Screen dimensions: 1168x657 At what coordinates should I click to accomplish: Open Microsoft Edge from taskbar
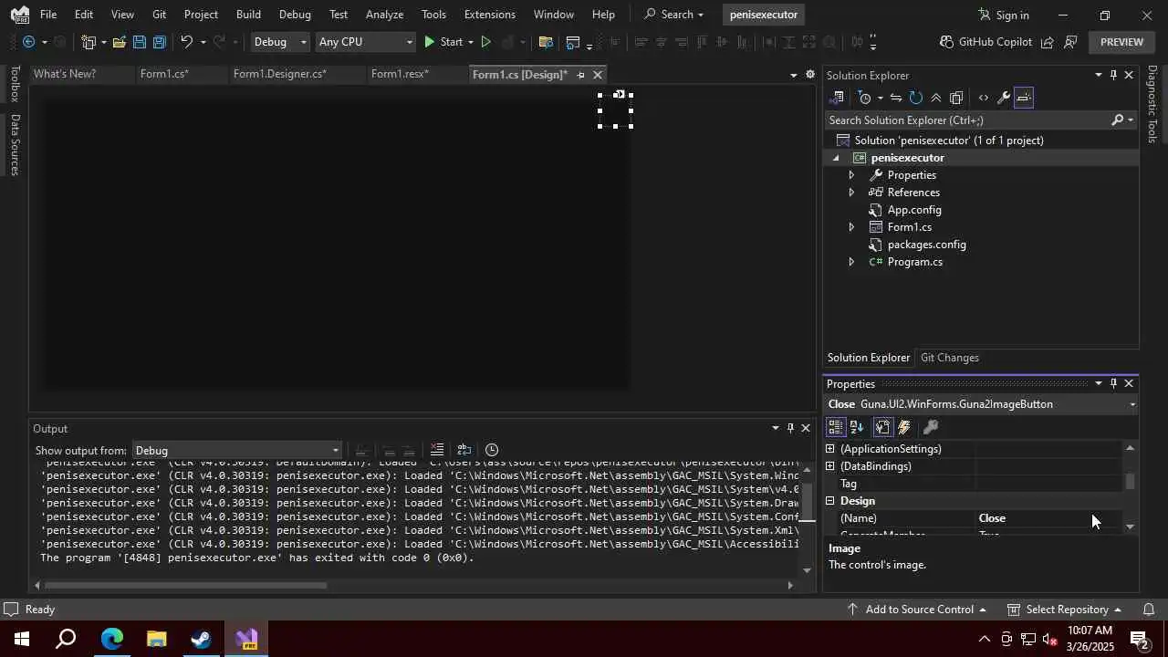[111, 639]
